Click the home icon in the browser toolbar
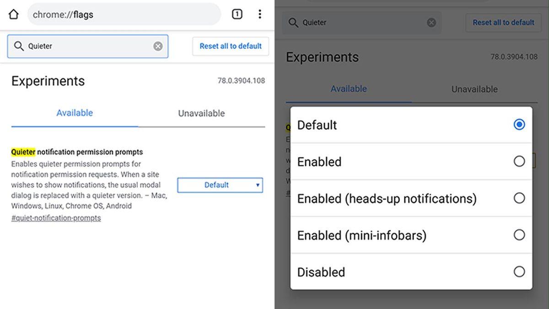The width and height of the screenshot is (549, 309). pyautogui.click(x=13, y=14)
